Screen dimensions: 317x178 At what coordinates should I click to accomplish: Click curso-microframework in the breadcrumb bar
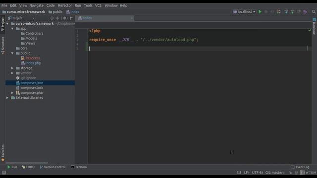(x=24, y=12)
